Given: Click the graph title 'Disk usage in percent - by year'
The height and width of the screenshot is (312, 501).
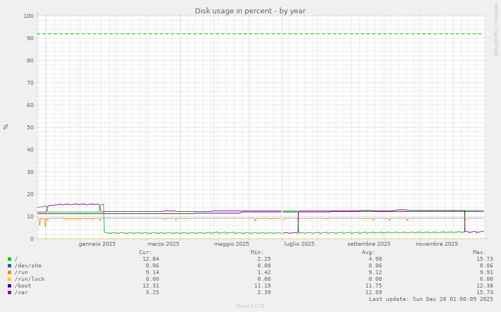Looking at the screenshot, I should [x=250, y=11].
